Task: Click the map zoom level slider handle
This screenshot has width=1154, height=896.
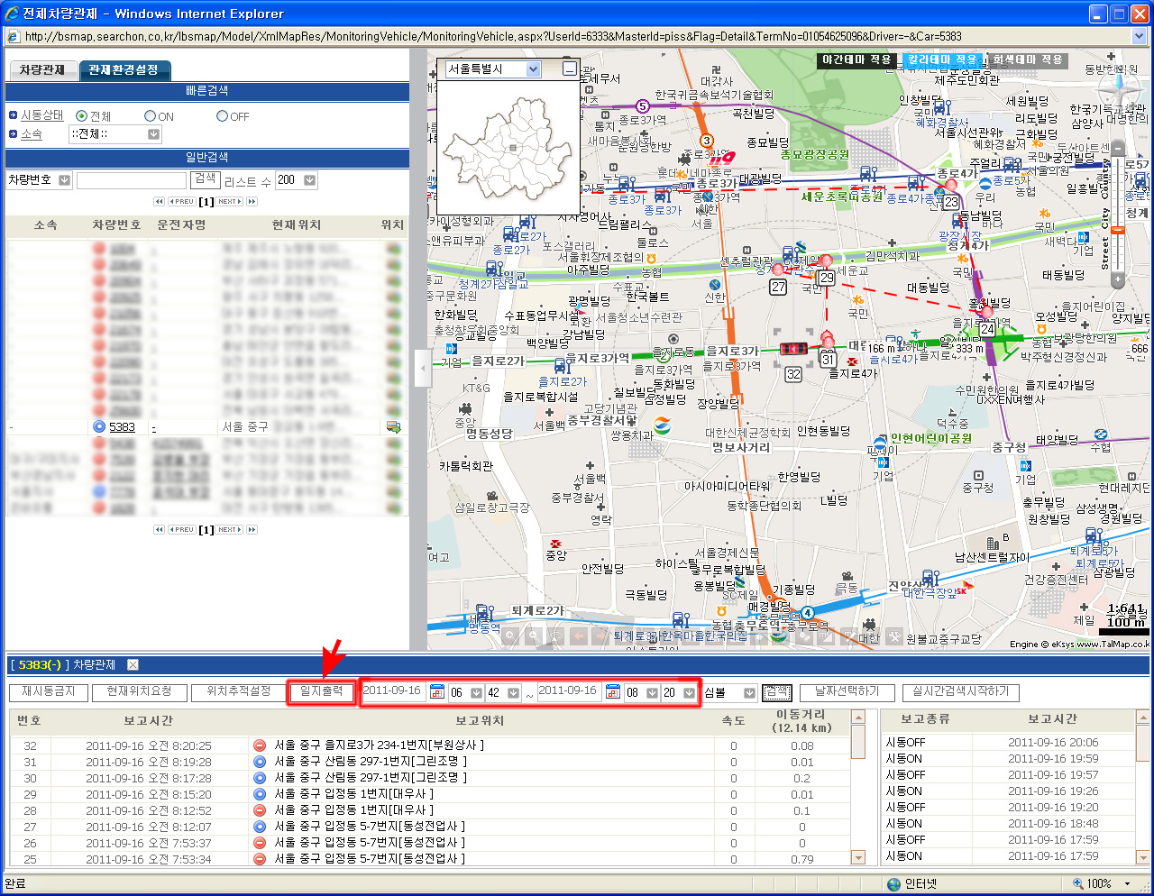Action: coord(1118,230)
